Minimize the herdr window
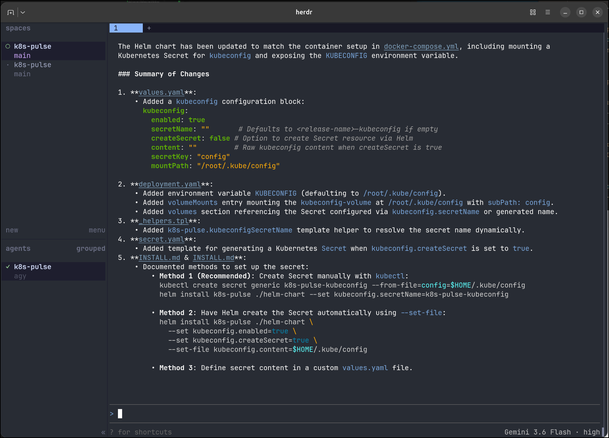 [x=565, y=12]
